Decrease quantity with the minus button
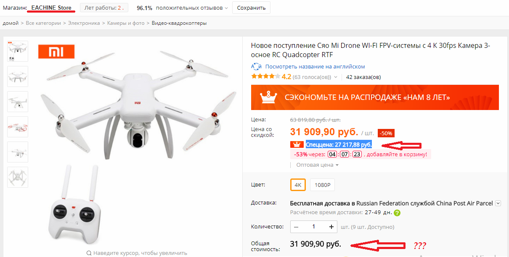The width and height of the screenshot is (509, 257). [x=297, y=227]
